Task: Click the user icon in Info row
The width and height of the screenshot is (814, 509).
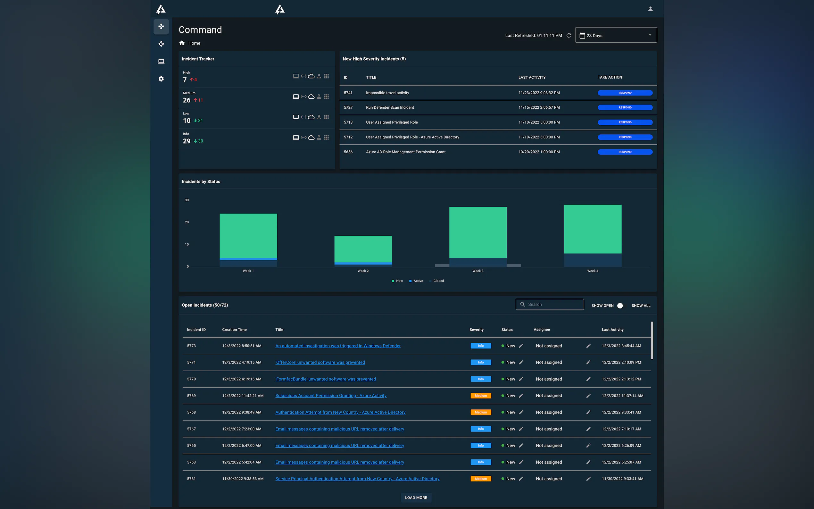Action: (319, 138)
